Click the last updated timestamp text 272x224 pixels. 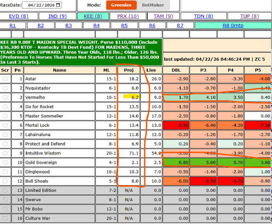coord(214,59)
